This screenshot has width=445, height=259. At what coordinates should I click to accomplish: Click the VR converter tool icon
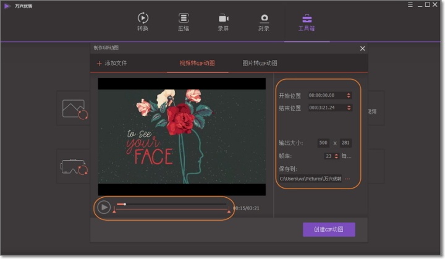tap(74, 167)
